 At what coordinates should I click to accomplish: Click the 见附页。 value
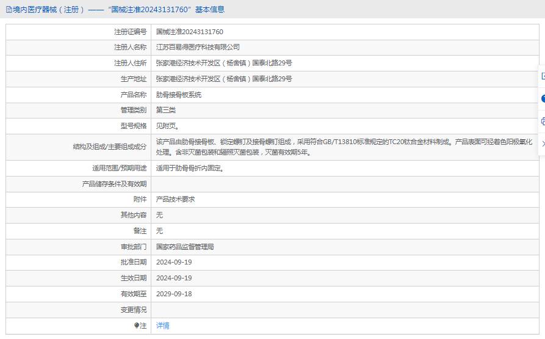tap(168, 126)
